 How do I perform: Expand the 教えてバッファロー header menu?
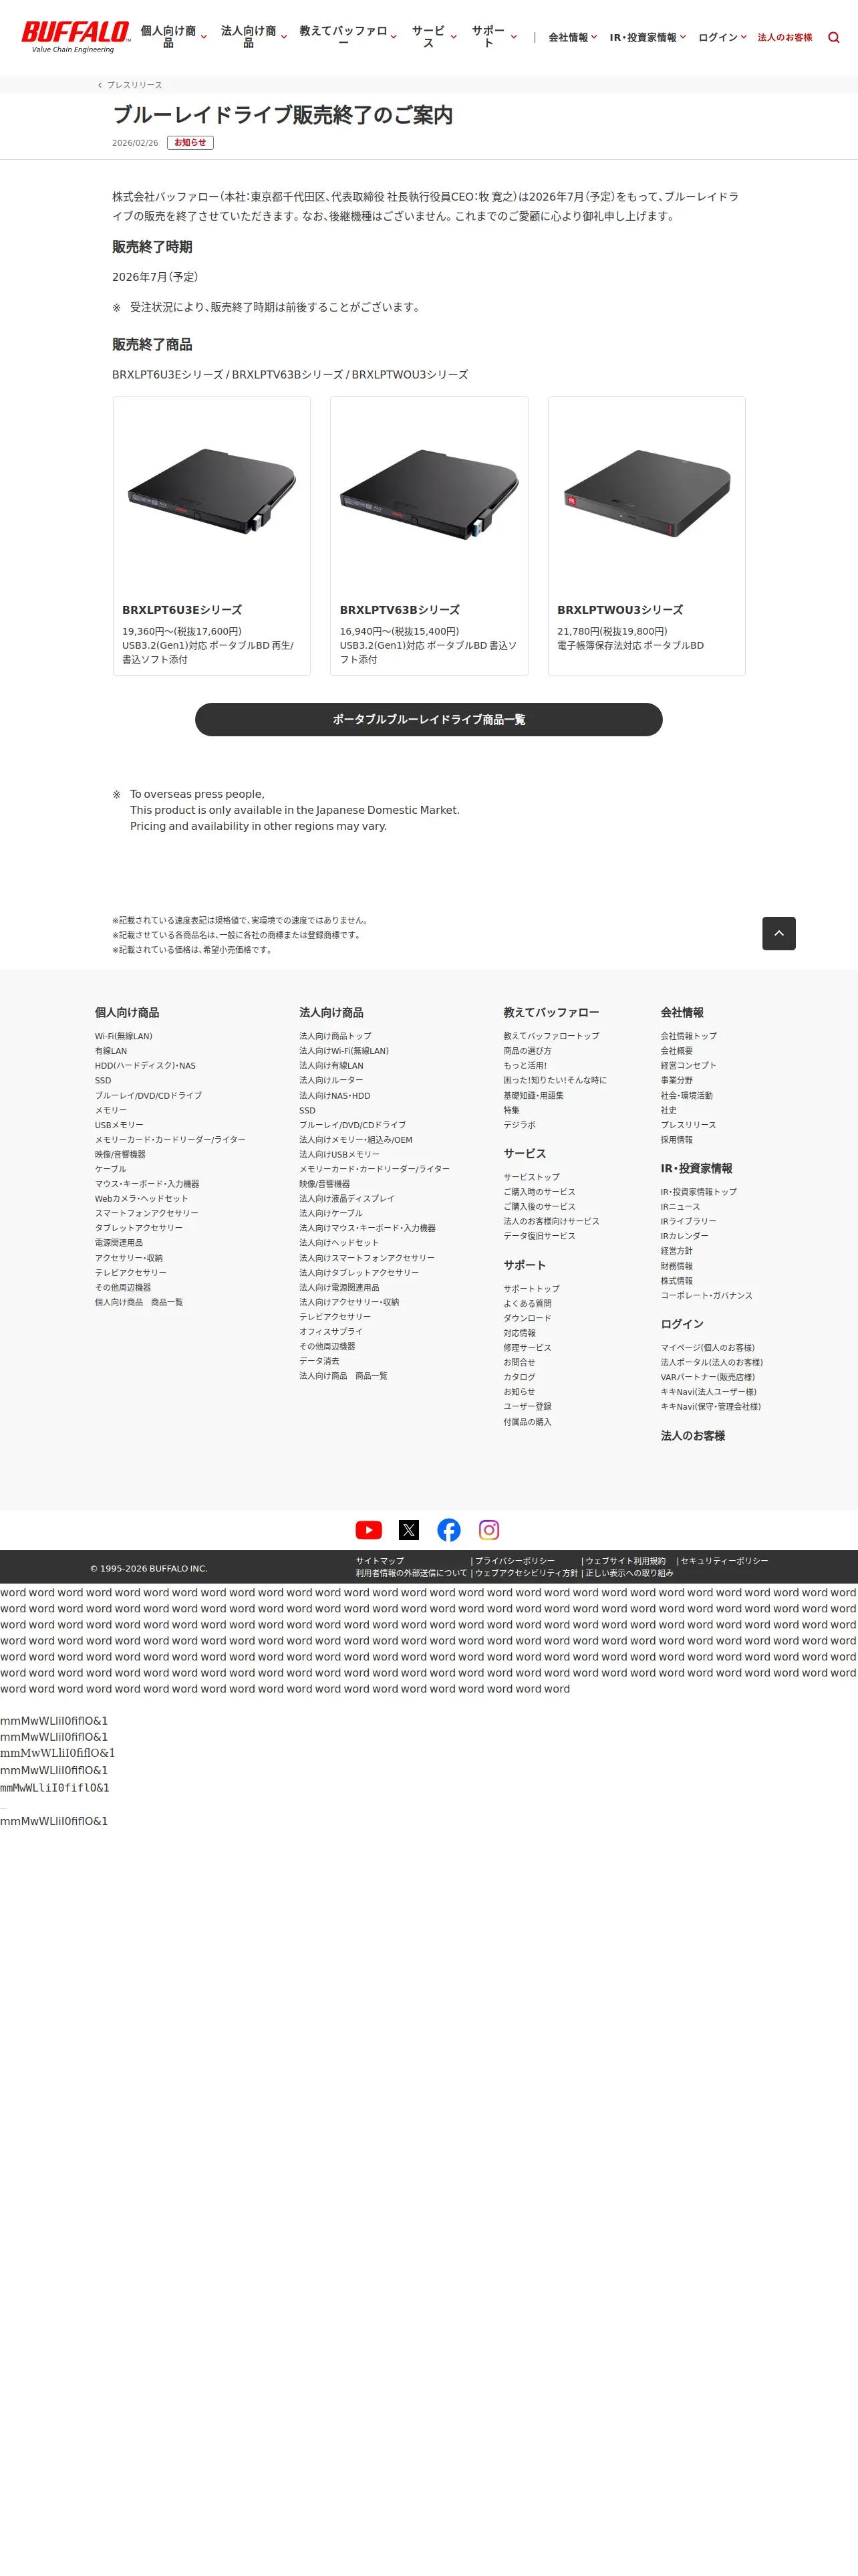click(347, 37)
